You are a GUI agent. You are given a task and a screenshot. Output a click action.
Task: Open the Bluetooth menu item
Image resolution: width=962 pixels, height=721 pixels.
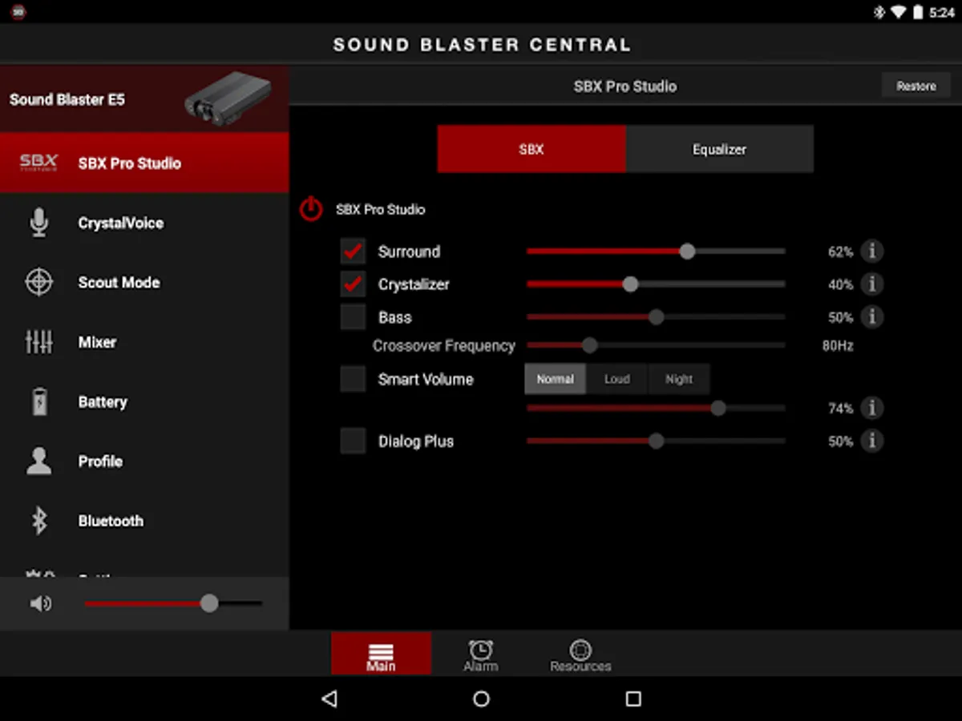coord(144,521)
